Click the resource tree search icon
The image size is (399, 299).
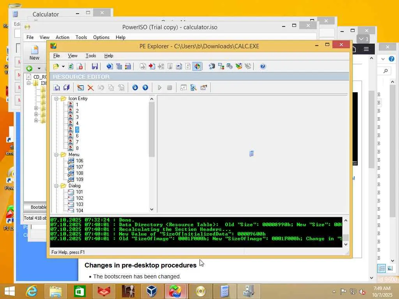[x=193, y=88]
